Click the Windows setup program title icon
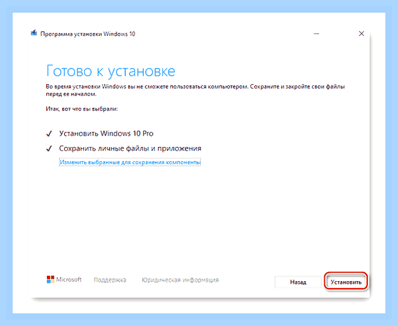The width and height of the screenshot is (398, 326). (34, 33)
